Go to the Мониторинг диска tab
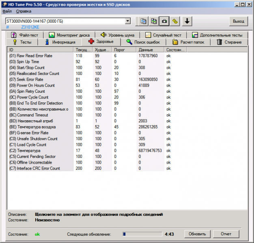254x243 pixels. point(69,35)
